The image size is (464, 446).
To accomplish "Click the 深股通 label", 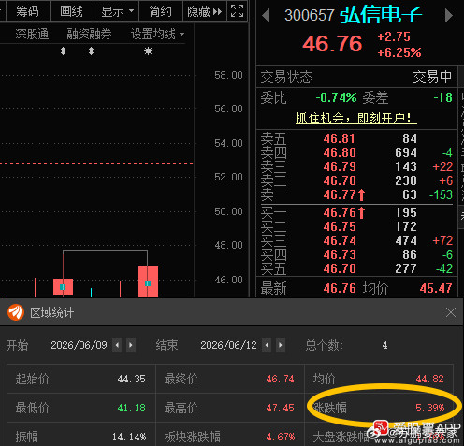I will [32, 34].
